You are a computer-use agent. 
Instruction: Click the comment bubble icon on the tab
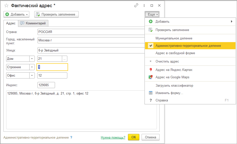[22, 23]
